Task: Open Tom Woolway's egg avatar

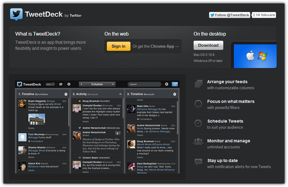Action: (22, 137)
